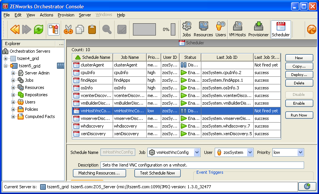Click the Delete button

(x=299, y=83)
